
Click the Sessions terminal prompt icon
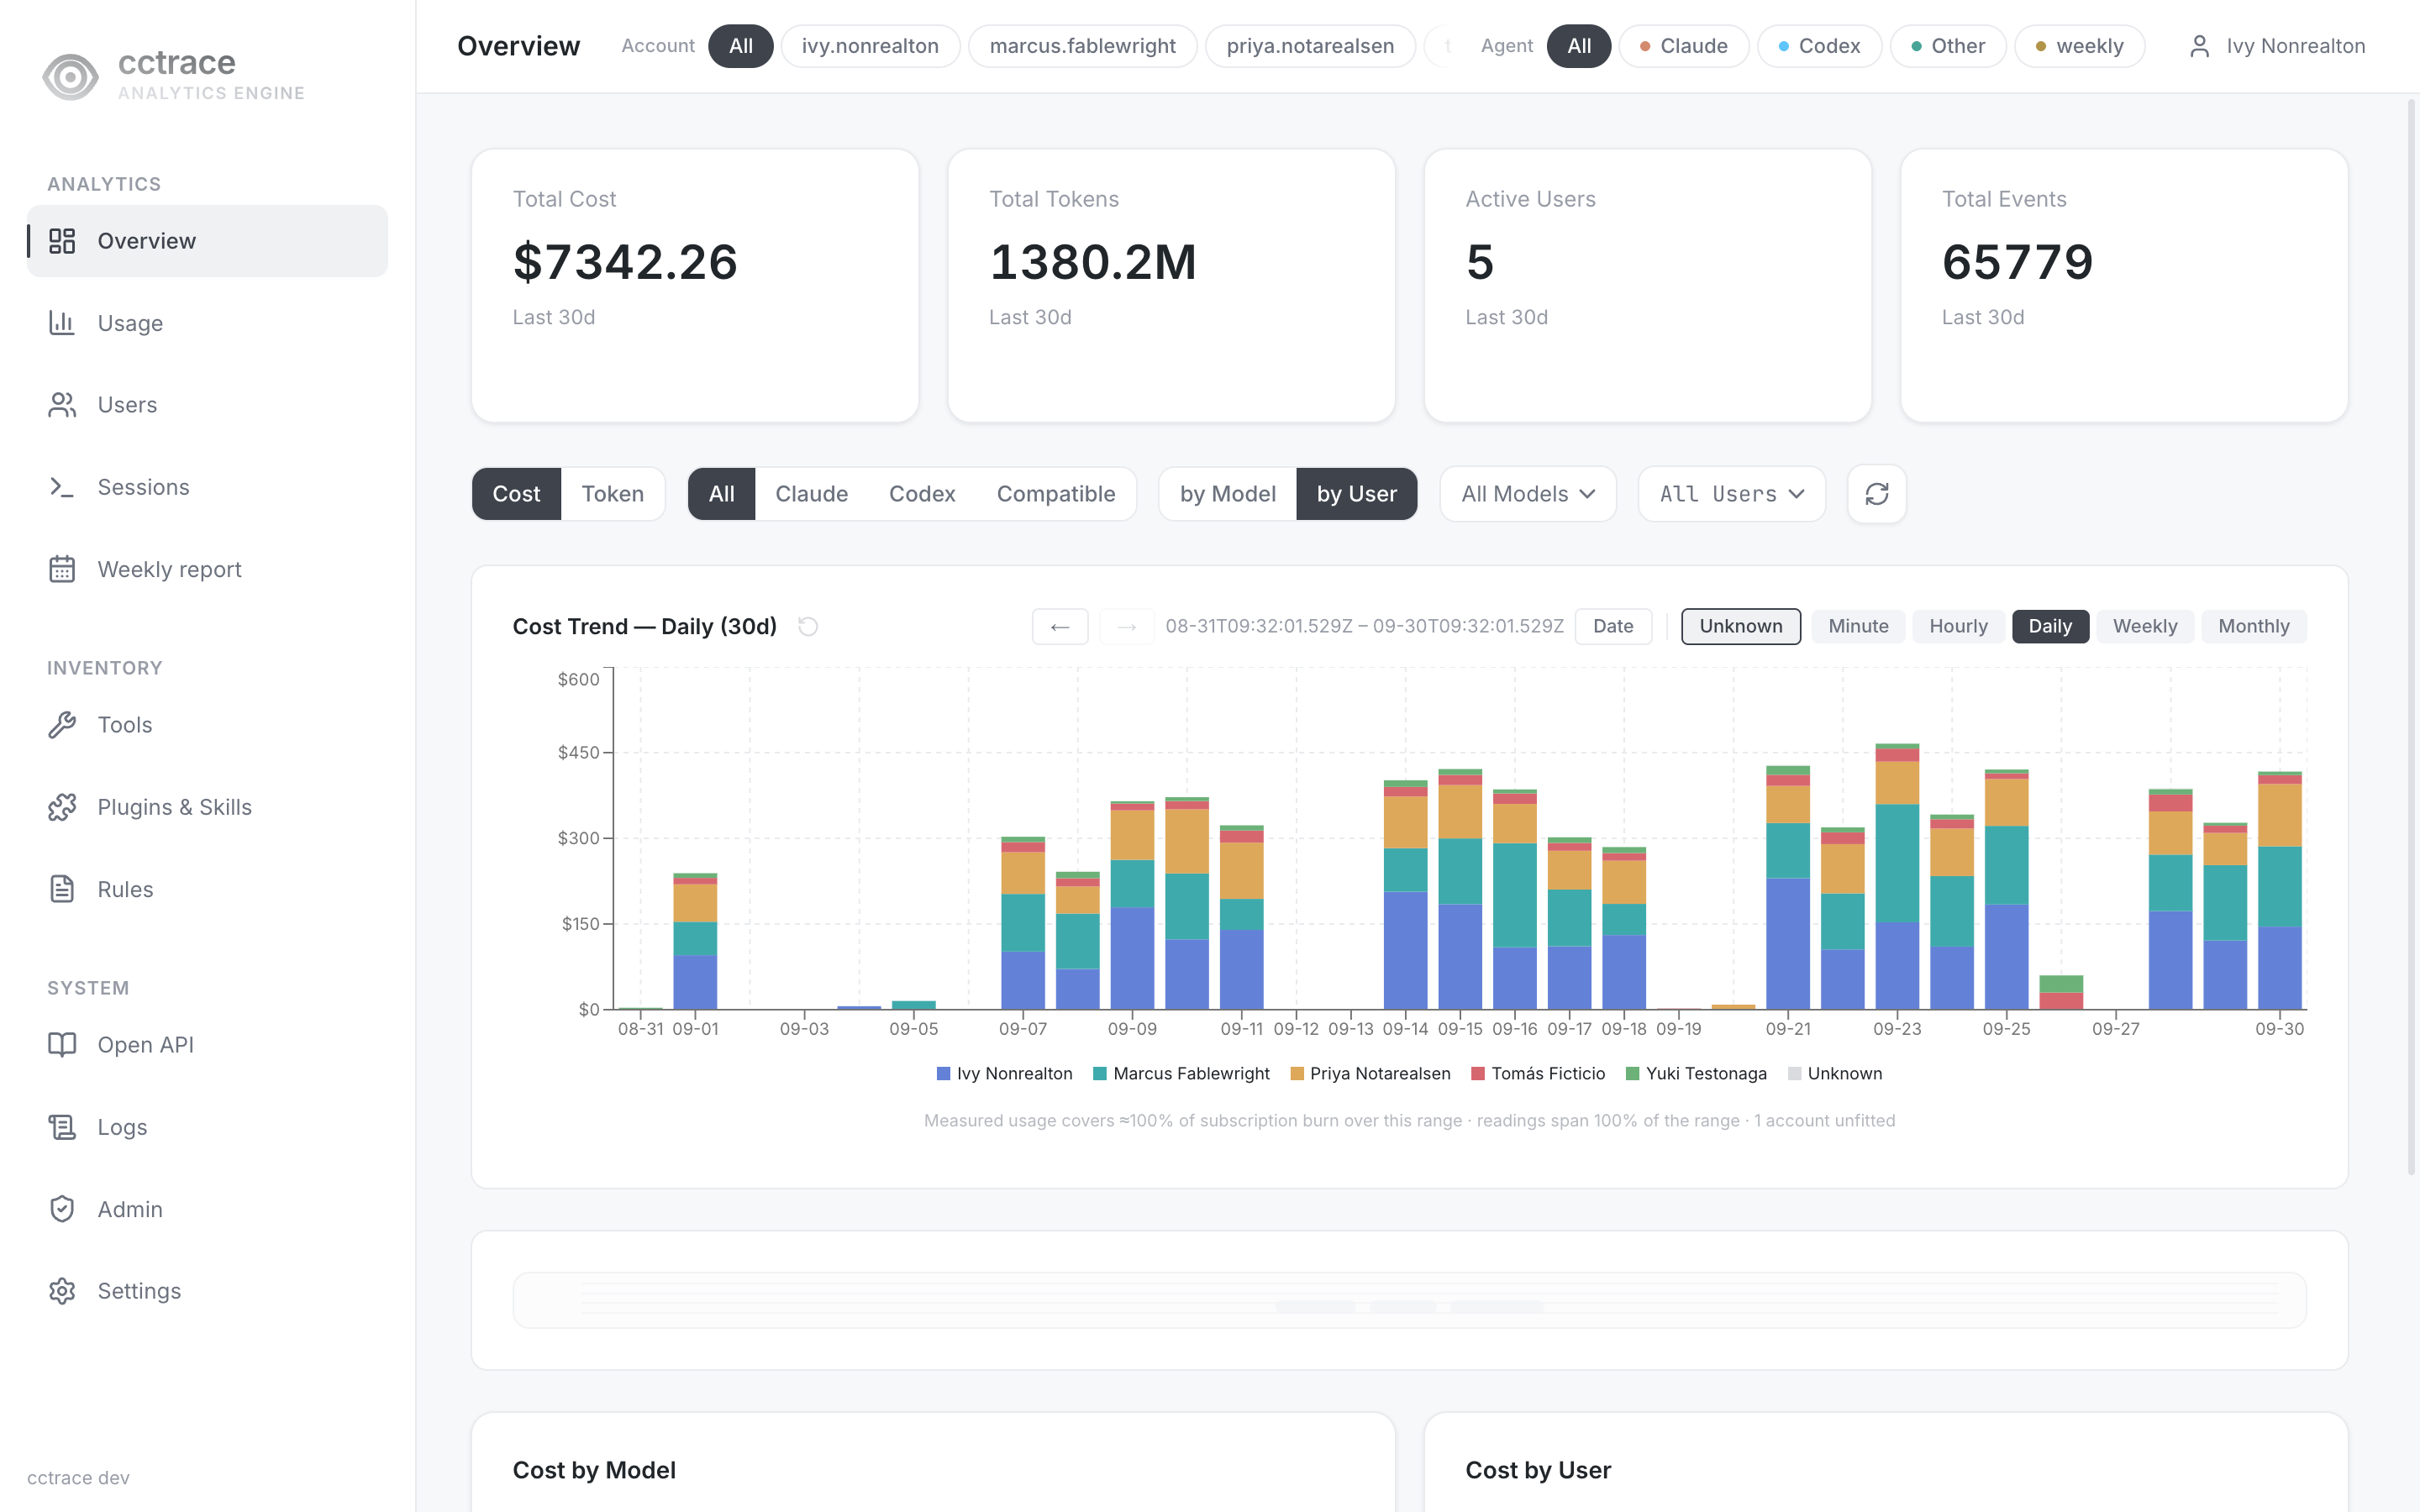click(62, 487)
